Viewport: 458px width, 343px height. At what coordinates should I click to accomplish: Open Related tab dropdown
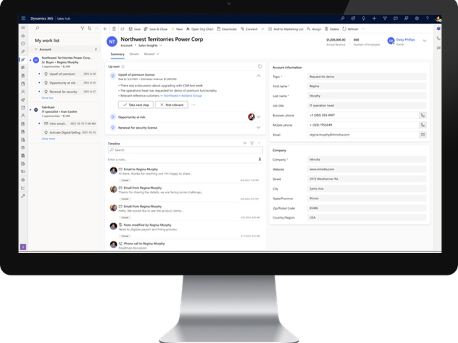(x=152, y=54)
